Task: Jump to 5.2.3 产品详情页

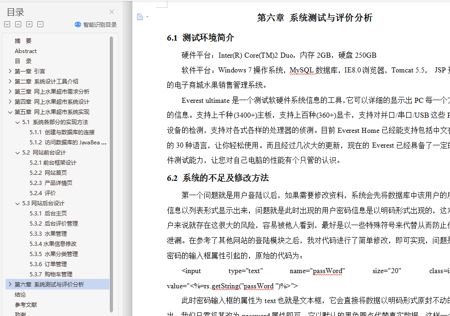Action: (x=51, y=183)
